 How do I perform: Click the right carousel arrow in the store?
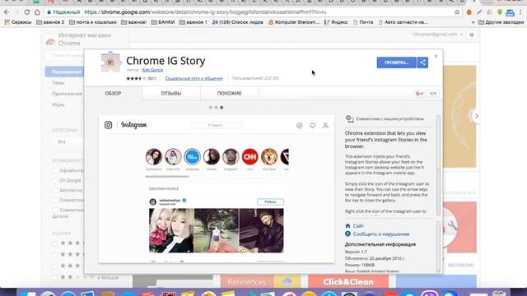[476, 116]
